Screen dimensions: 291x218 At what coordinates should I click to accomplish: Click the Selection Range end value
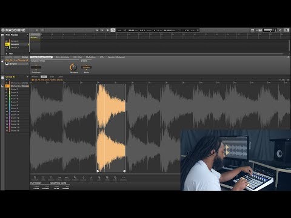66,188
